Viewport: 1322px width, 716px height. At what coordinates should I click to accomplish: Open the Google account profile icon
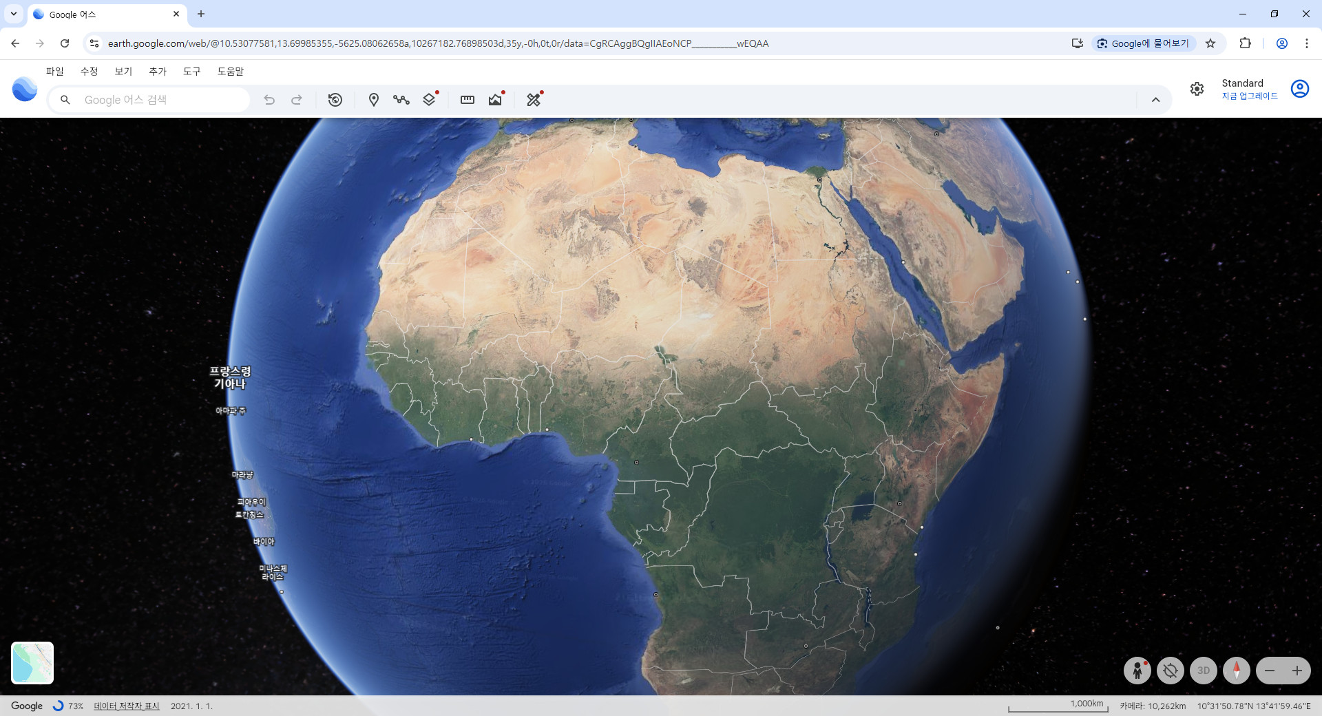1300,89
